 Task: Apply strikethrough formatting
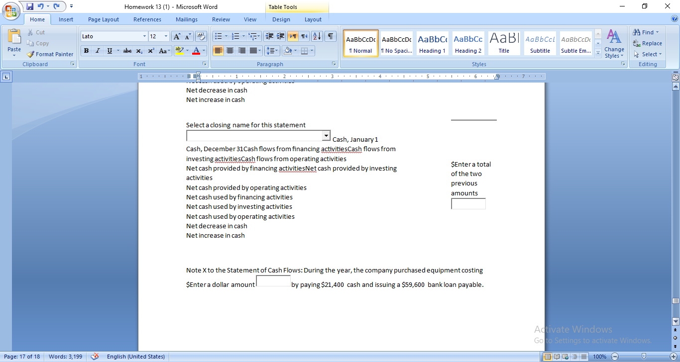point(127,51)
